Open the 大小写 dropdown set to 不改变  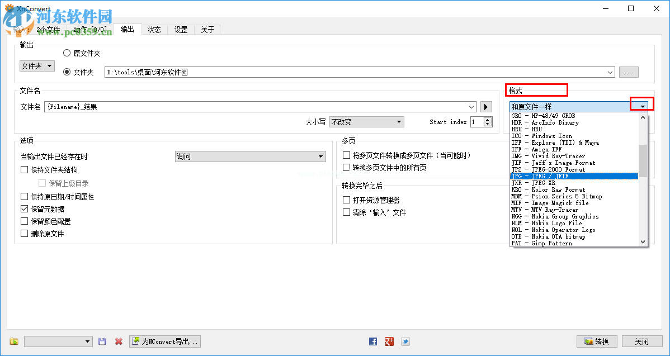[366, 121]
